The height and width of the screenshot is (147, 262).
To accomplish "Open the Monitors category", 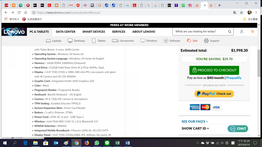I will pyautogui.click(x=149, y=41).
